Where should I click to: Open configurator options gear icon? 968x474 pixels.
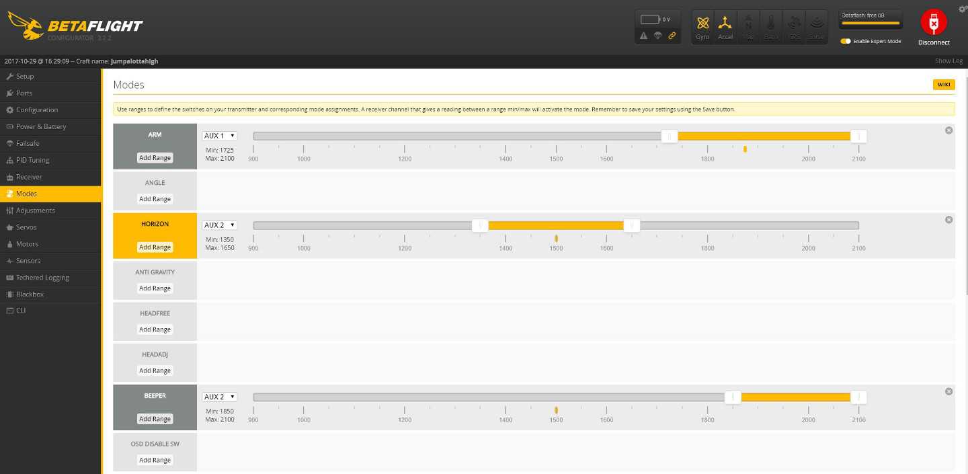963,9
